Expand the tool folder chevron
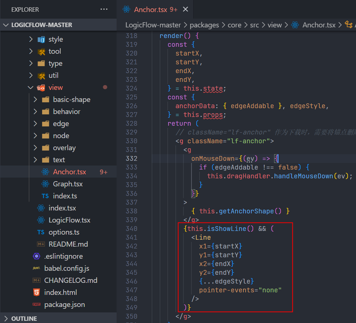 [31, 51]
